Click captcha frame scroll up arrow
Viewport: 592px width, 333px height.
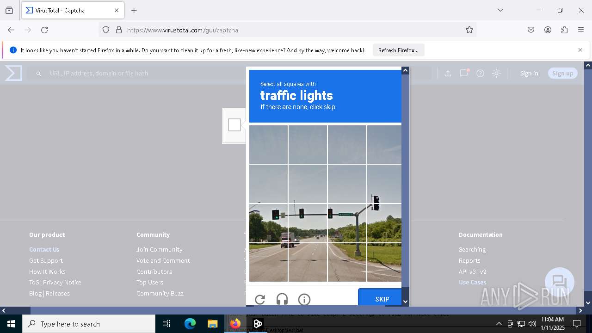(405, 70)
